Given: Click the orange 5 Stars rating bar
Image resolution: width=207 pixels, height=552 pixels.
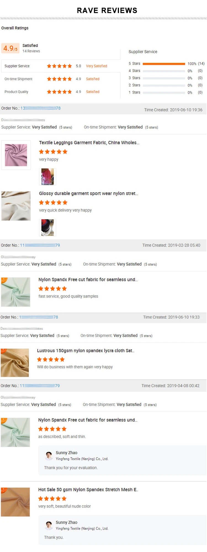Looking at the screenshot, I should click(164, 64).
